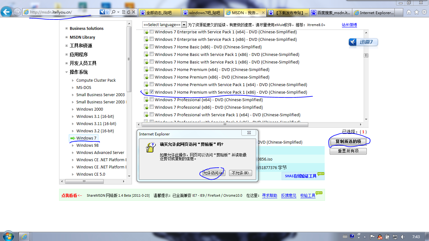
Task: Switch to the 百度搜索_msdn.it... tab
Action: (x=331, y=13)
